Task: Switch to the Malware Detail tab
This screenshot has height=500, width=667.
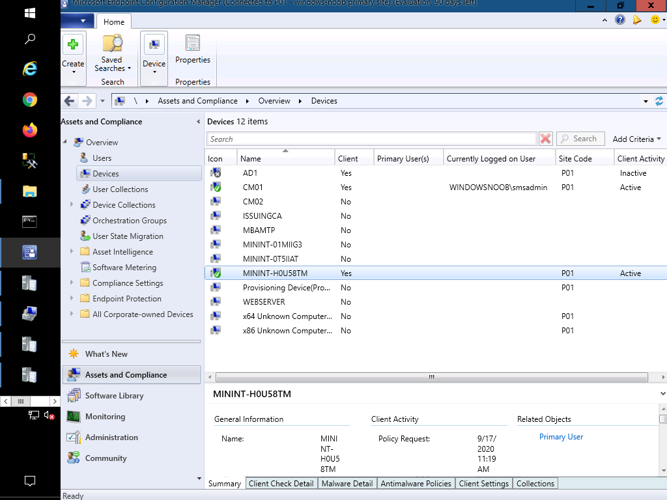Action: point(347,484)
